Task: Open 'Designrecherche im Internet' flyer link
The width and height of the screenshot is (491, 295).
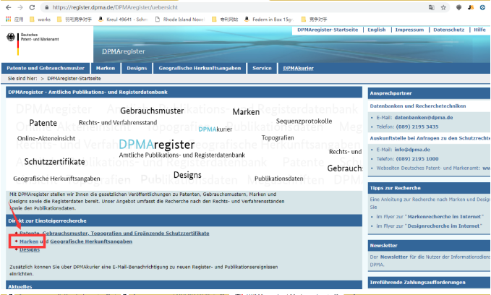Action: pyautogui.click(x=443, y=226)
